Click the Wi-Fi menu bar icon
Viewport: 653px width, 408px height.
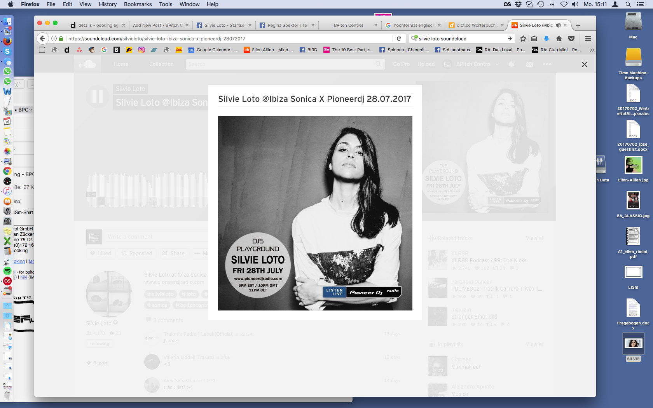coord(564,4)
